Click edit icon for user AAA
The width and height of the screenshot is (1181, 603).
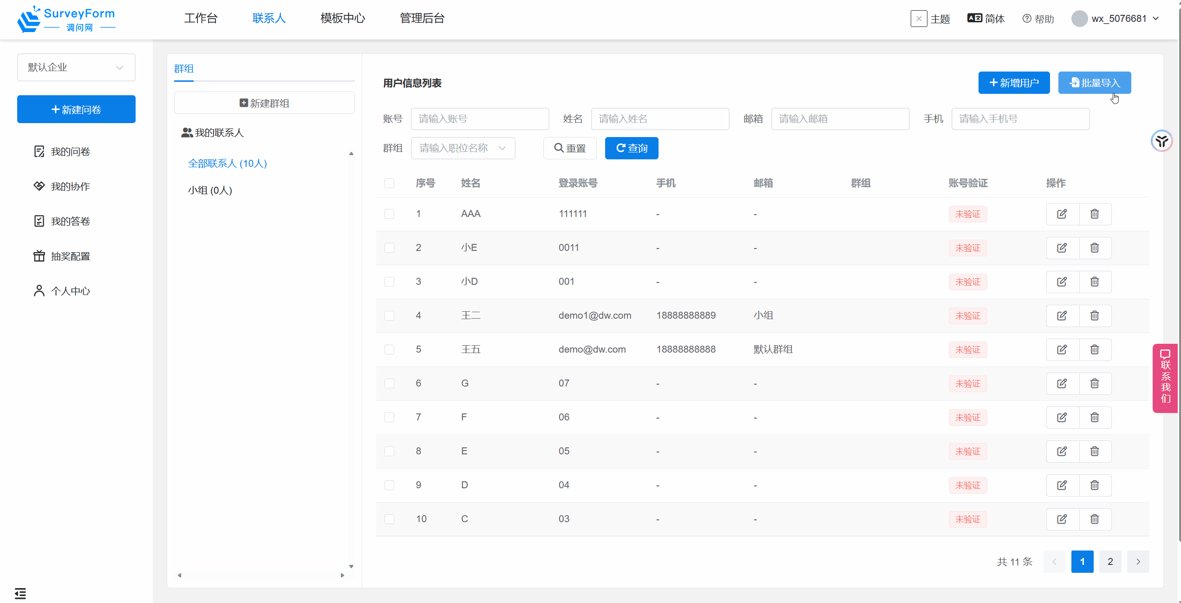coord(1062,214)
